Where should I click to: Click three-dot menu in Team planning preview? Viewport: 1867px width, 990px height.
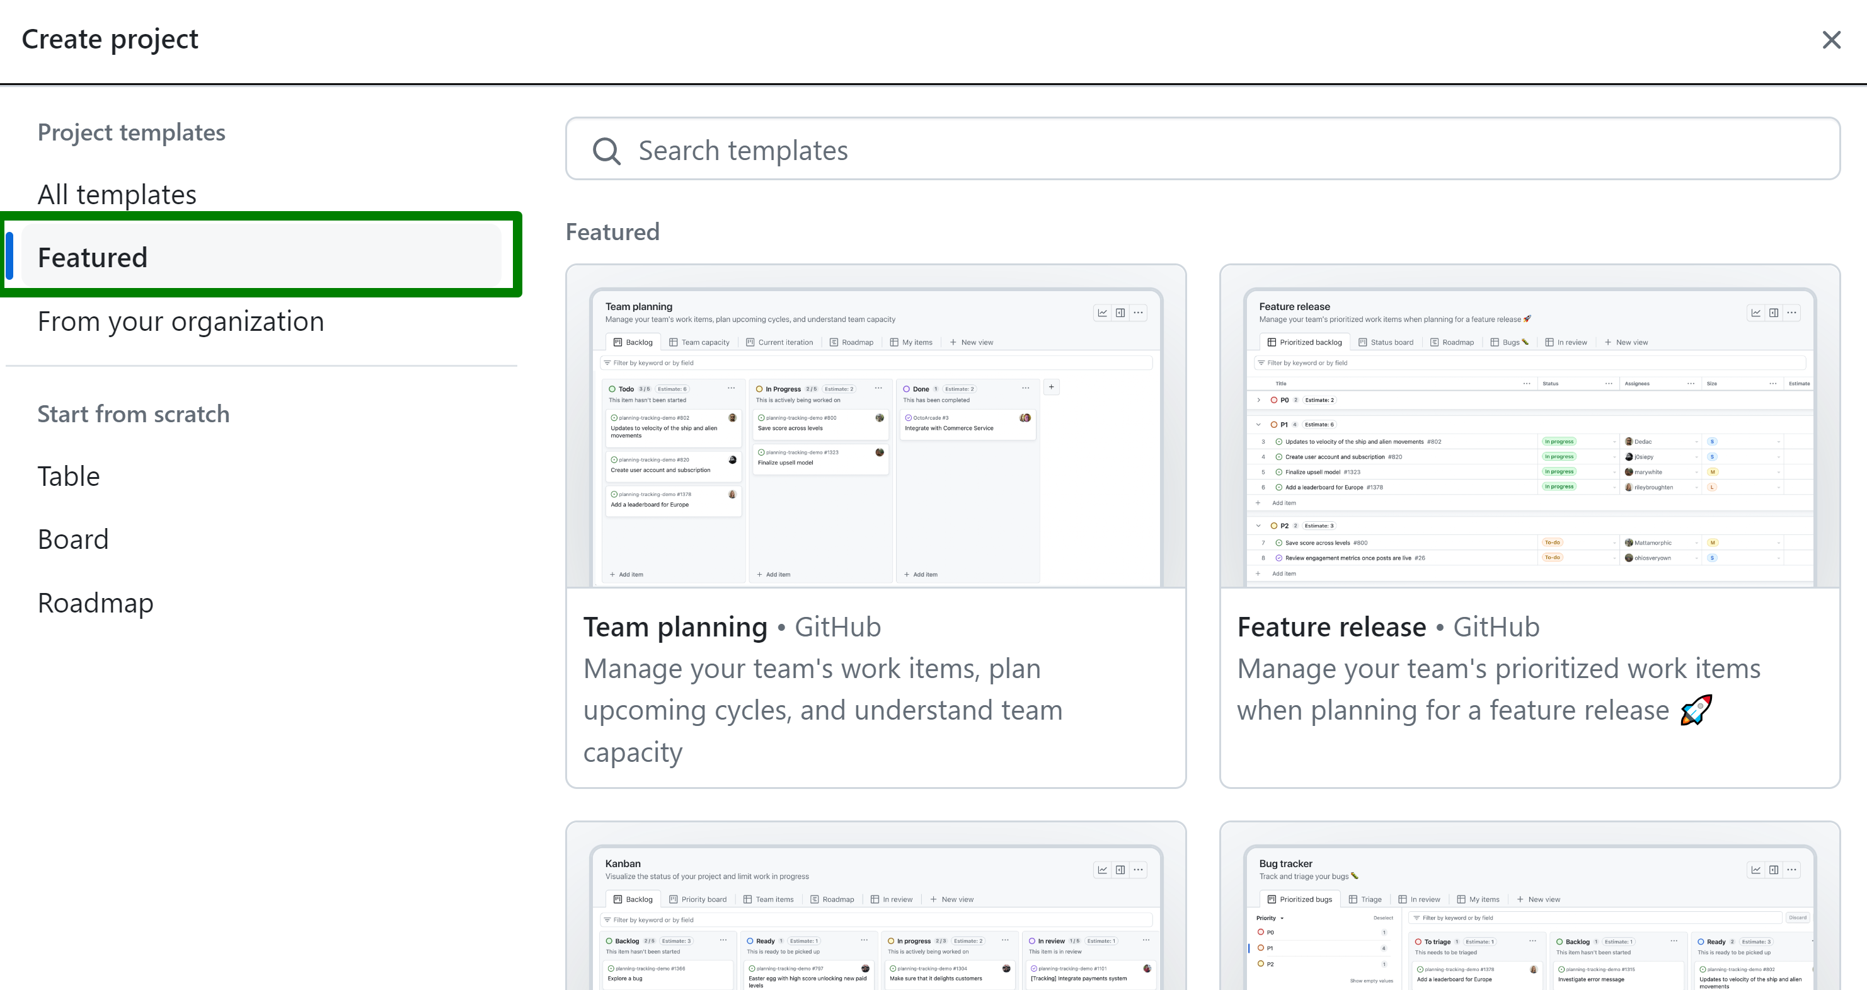1139,313
